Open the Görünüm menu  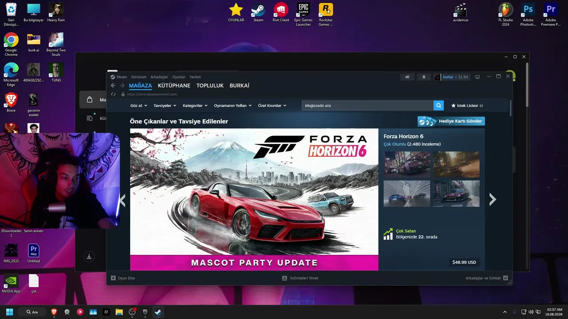pyautogui.click(x=139, y=77)
